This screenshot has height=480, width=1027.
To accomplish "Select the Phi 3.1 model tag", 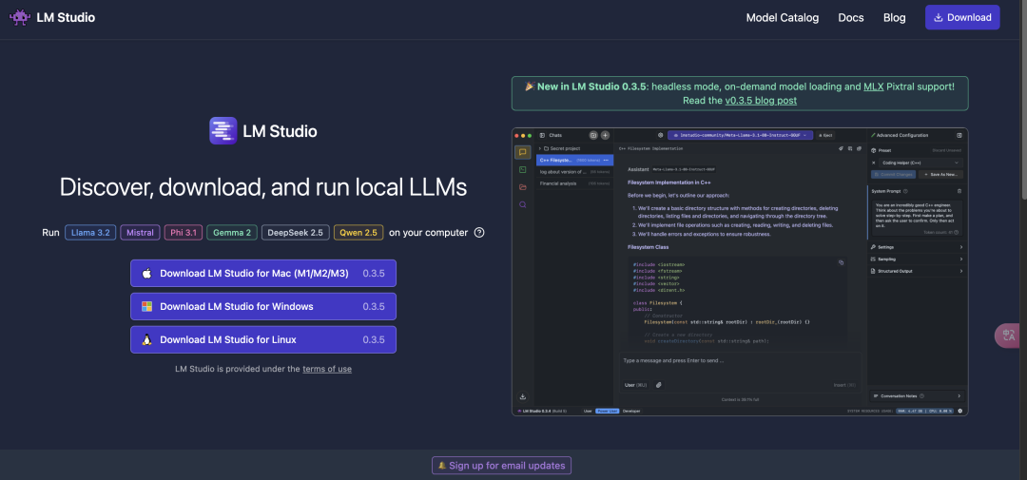I will pos(184,233).
